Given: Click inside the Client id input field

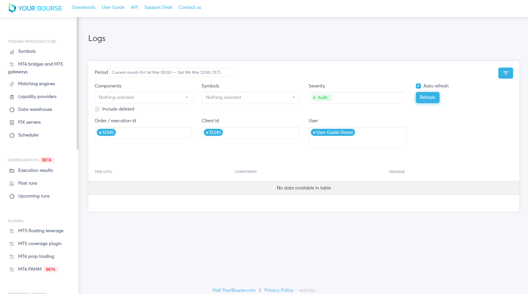Looking at the screenshot, I should [x=260, y=132].
